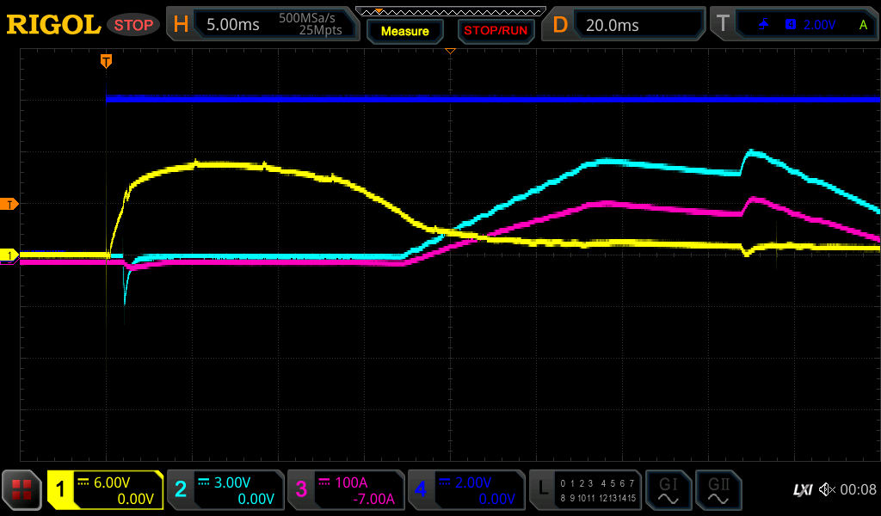Click the RIGOL logo

pos(53,25)
